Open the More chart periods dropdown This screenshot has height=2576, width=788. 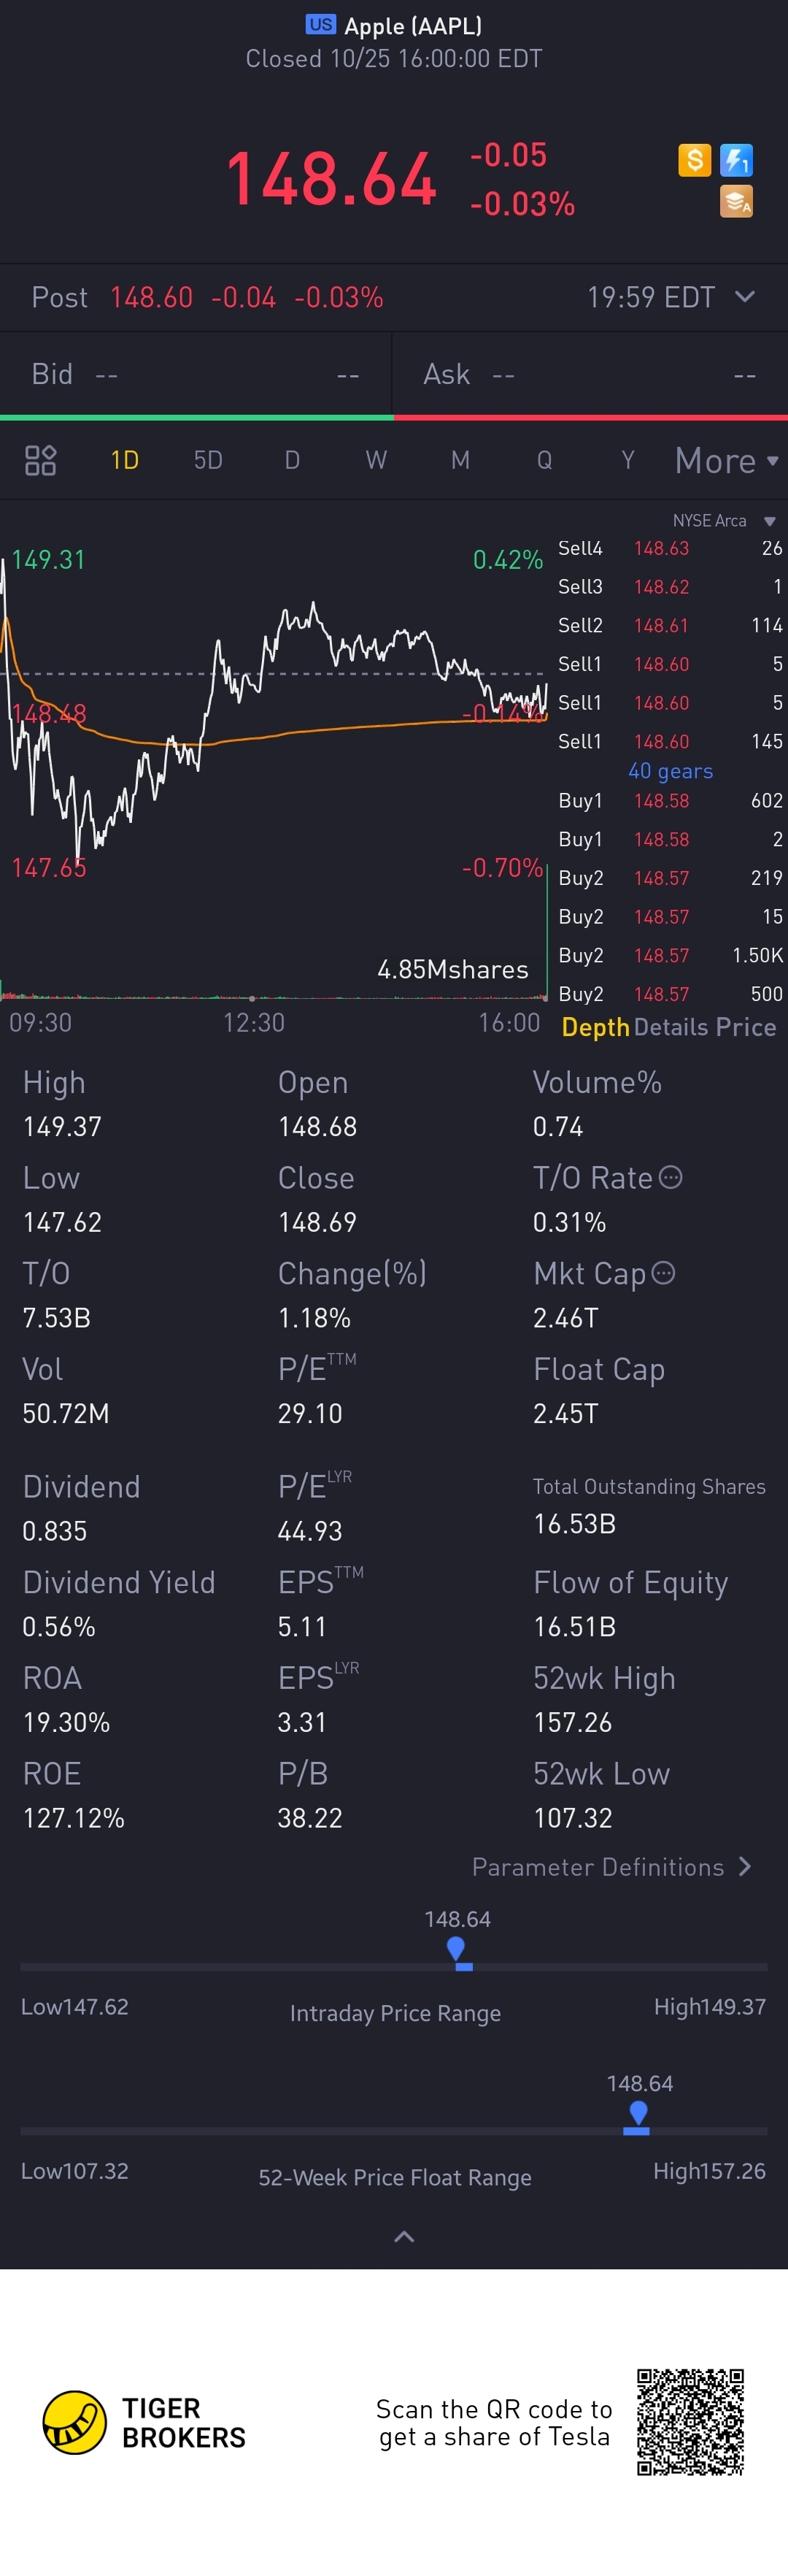(725, 461)
